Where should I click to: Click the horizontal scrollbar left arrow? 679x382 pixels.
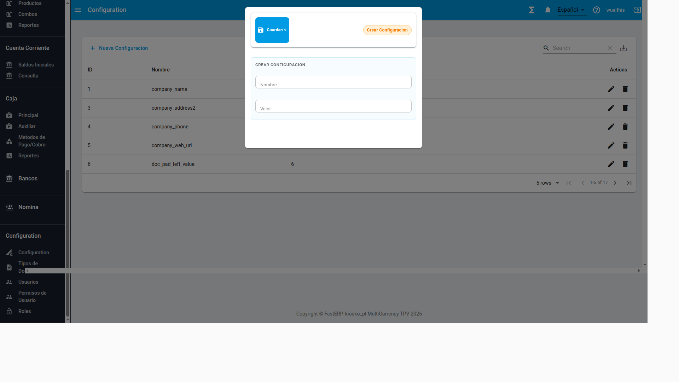(27, 271)
